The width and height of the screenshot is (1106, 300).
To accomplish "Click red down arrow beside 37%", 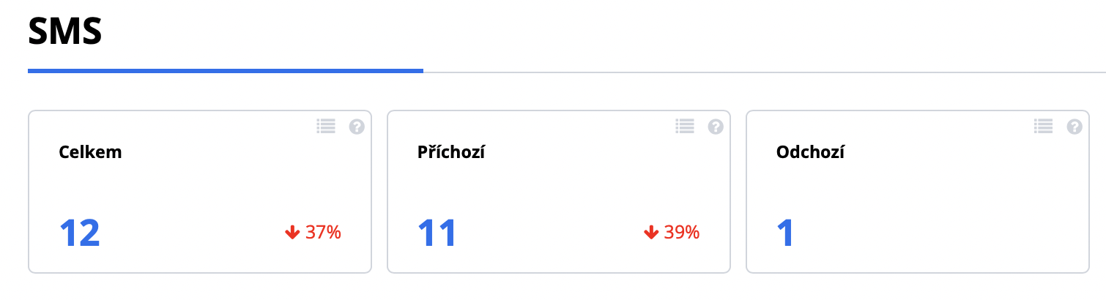I will (292, 233).
